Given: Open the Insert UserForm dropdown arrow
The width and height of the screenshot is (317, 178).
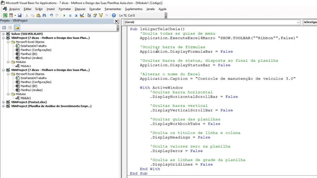Looking at the screenshot, I should pyautogui.click(x=15, y=15).
